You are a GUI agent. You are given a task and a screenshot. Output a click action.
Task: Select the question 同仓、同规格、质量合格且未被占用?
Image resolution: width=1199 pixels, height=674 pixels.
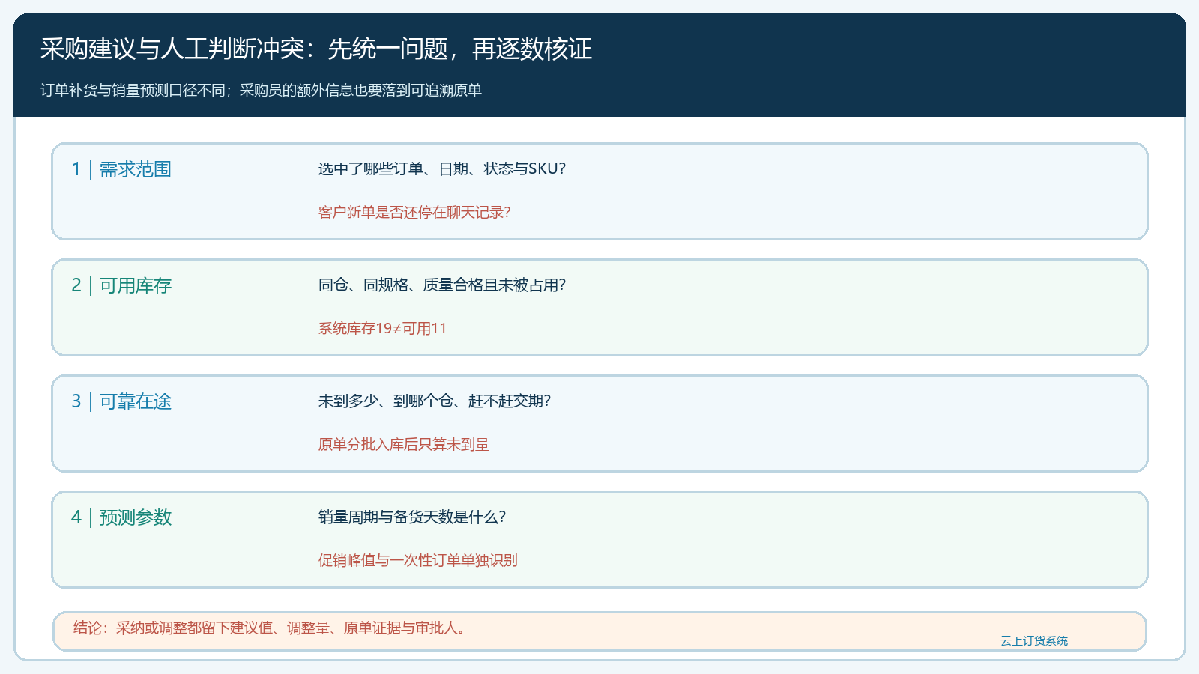pyautogui.click(x=442, y=285)
